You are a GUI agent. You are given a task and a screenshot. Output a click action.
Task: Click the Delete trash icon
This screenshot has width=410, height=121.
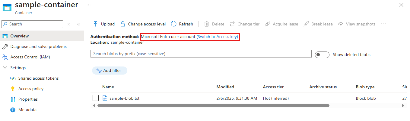(207, 24)
